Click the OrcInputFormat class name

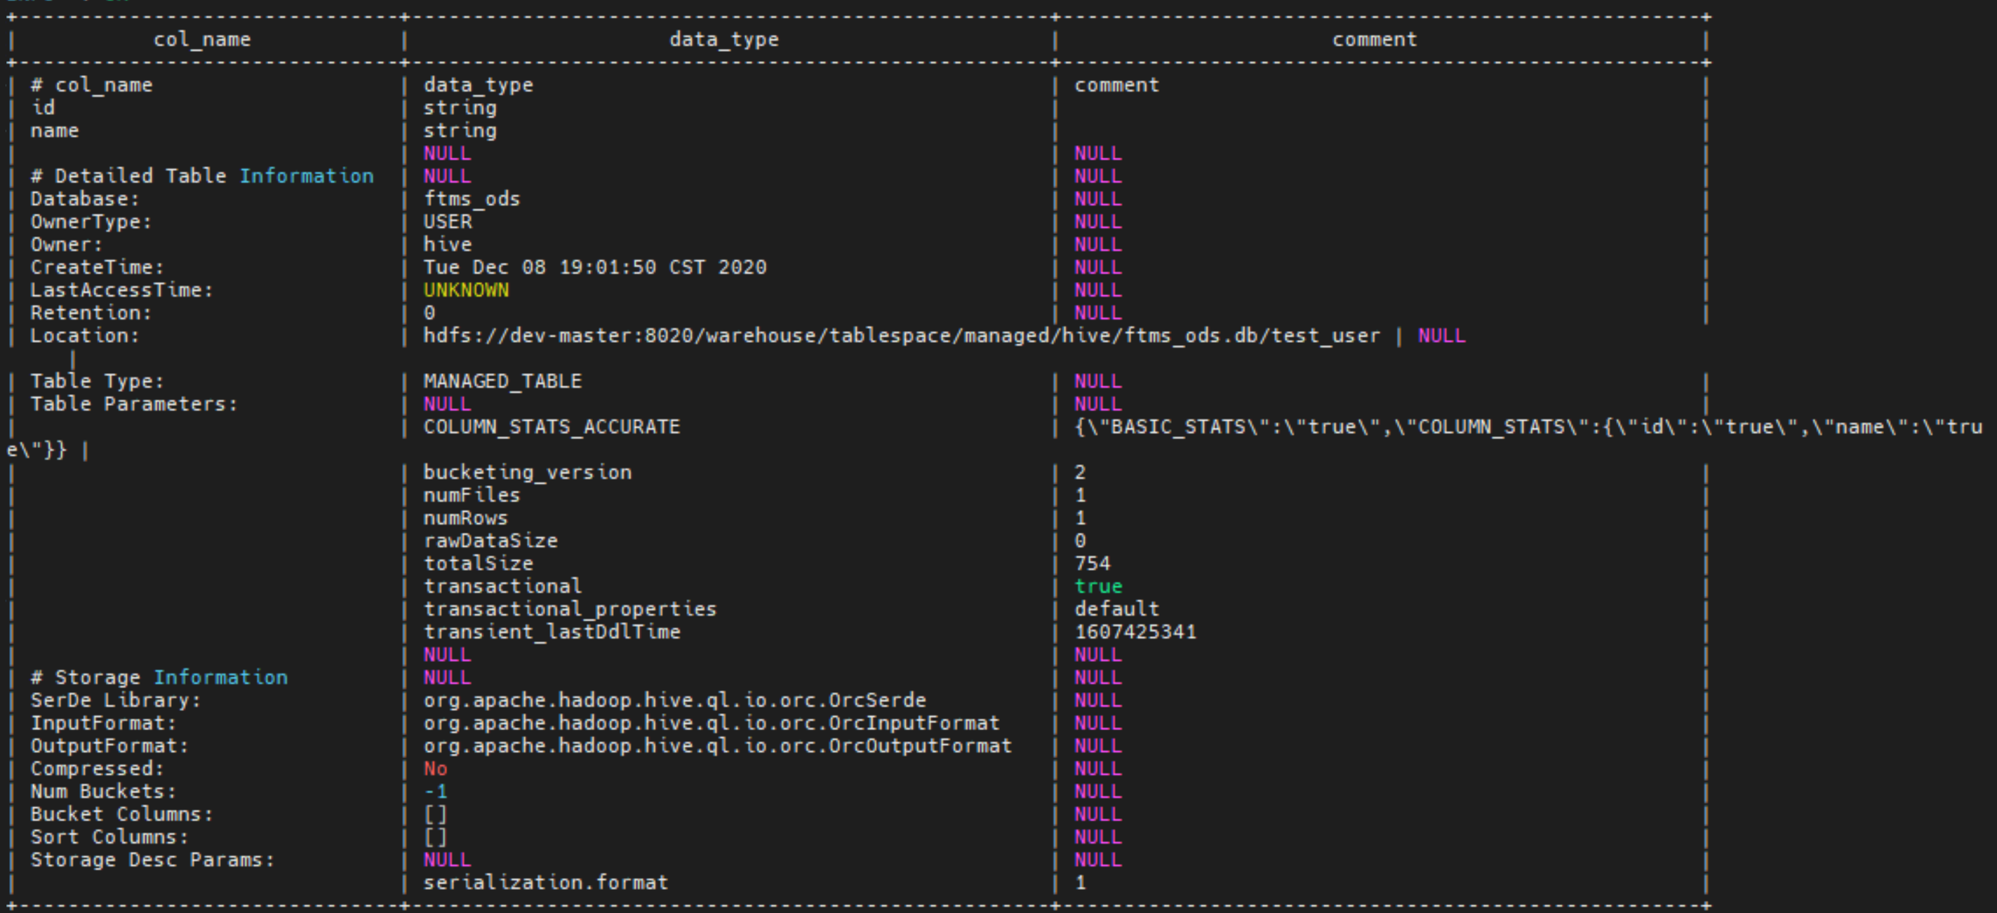pos(711,723)
